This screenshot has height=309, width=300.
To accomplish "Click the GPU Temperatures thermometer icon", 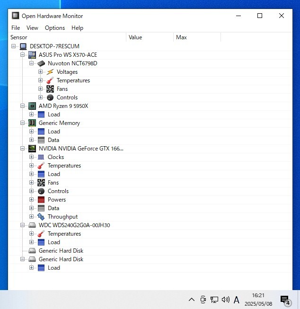I will pos(41,166).
